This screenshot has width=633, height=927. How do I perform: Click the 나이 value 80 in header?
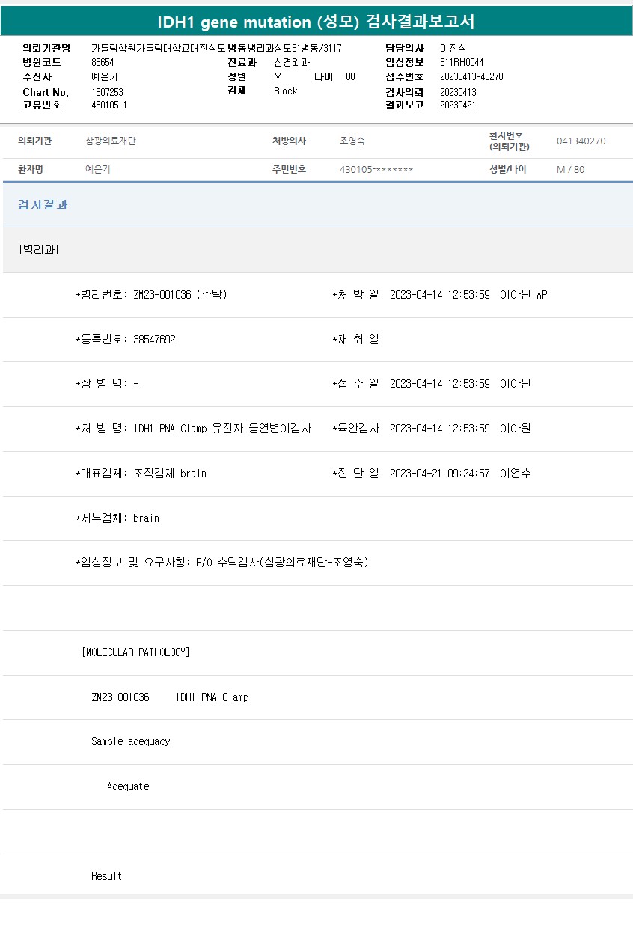pyautogui.click(x=350, y=77)
